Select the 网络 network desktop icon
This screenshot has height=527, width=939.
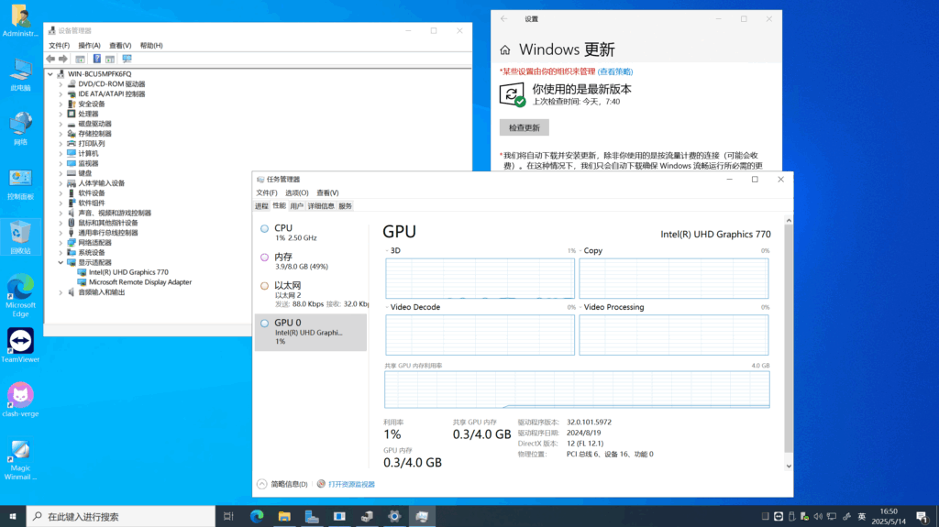pos(20,128)
